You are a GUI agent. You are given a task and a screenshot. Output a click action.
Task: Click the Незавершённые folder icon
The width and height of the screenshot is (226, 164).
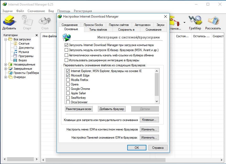click(10, 64)
